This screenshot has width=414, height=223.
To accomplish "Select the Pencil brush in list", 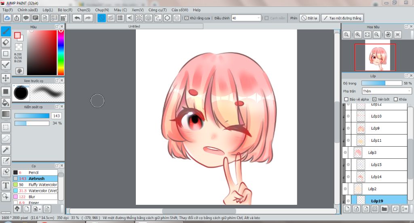I will 35,173.
